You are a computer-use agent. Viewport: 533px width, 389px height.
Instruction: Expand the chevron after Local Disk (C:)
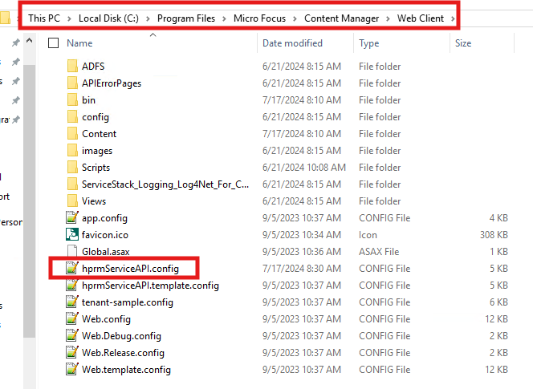click(148, 18)
